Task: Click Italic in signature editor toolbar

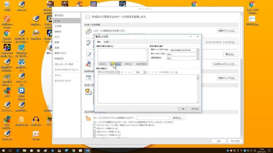Action: point(126,72)
